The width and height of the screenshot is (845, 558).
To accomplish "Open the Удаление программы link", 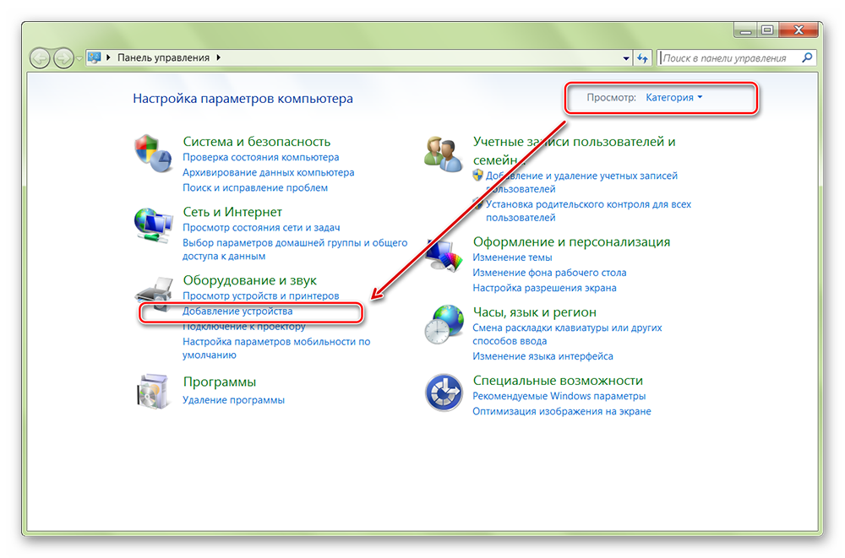I will tap(233, 400).
